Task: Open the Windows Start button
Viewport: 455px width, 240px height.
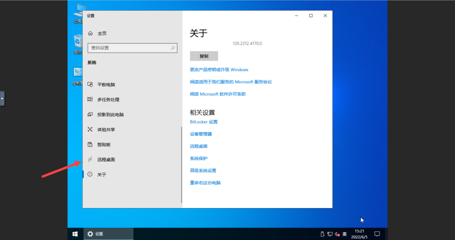Action: 75,234
